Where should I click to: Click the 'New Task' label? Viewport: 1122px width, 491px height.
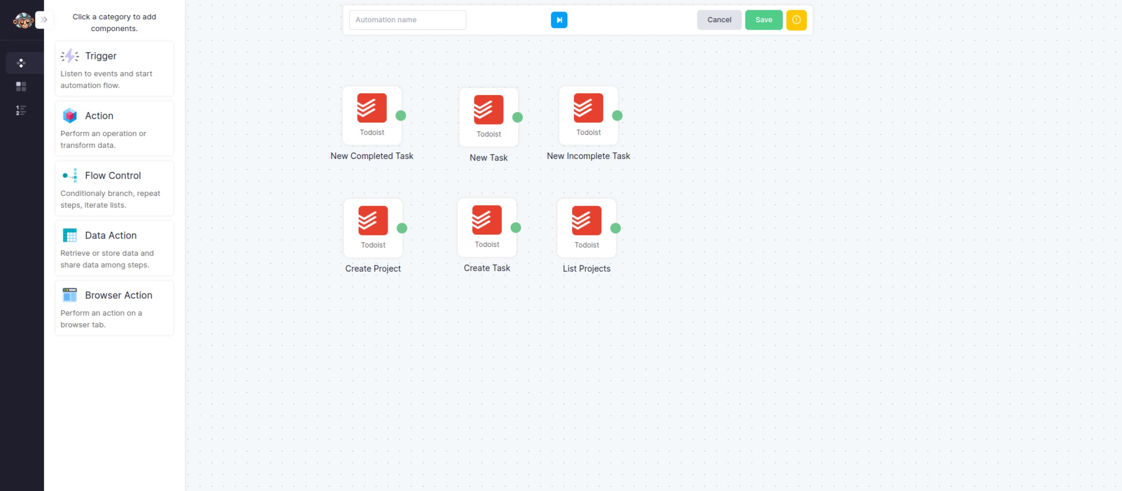(x=489, y=158)
